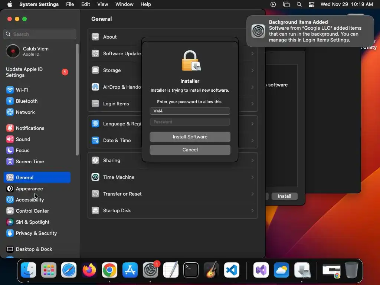Open Control Center settings
Image resolution: width=380 pixels, height=285 pixels.
click(x=37, y=211)
